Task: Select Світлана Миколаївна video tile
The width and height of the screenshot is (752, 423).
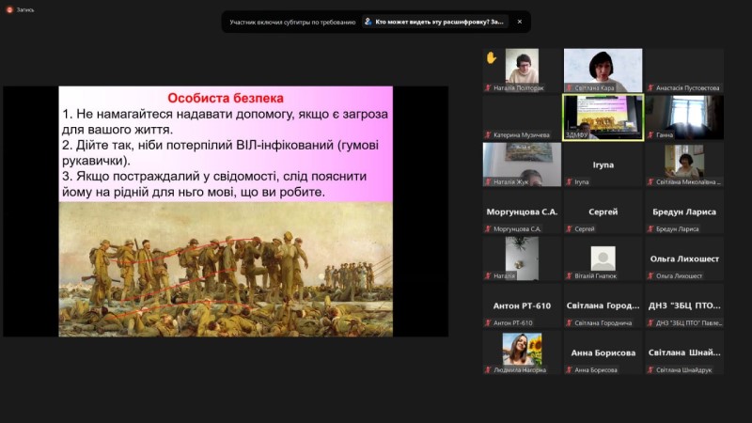Action: click(684, 164)
